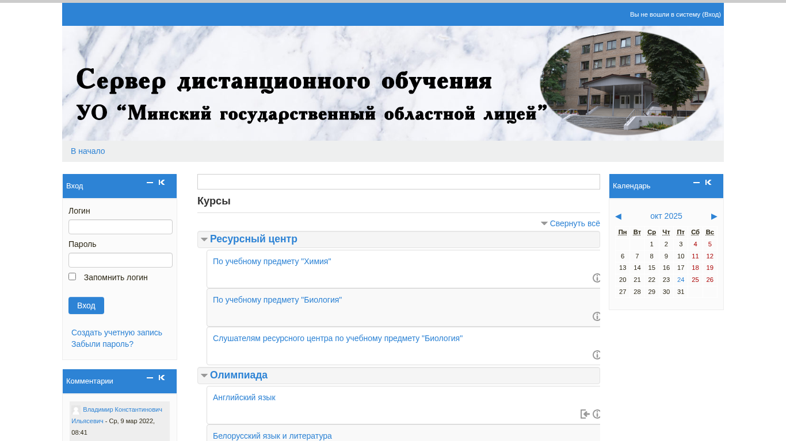Open Владимир Константинович's avatar in comments
786x441 pixels.
[x=76, y=411]
